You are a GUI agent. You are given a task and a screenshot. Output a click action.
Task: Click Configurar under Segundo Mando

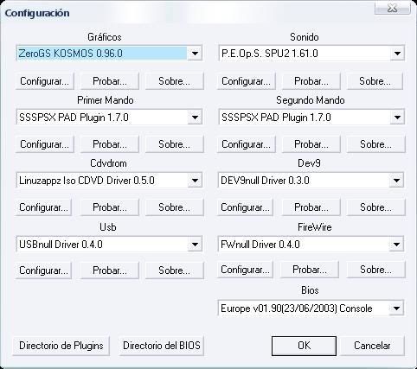click(x=246, y=144)
